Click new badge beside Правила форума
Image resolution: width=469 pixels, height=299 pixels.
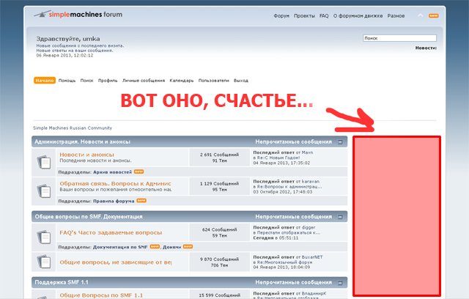pos(141,201)
